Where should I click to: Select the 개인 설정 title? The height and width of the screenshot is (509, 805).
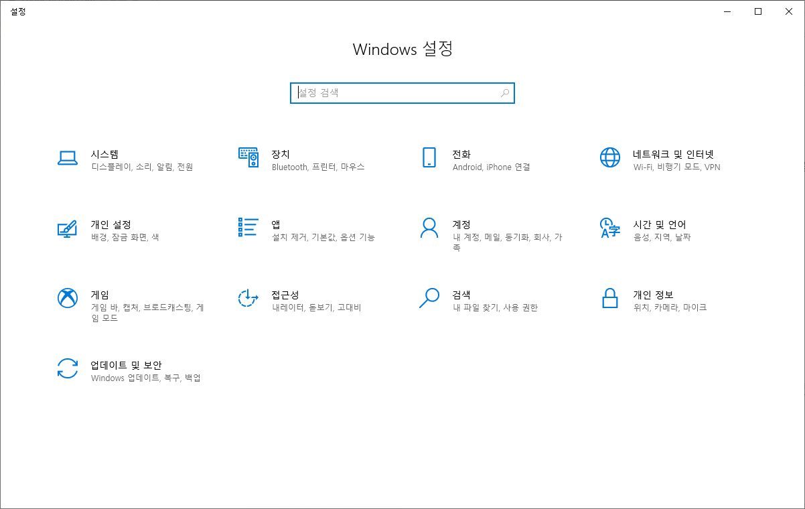pyautogui.click(x=111, y=224)
